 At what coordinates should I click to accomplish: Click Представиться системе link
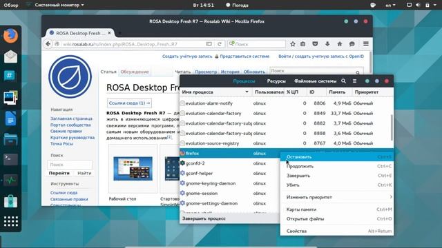244,56
